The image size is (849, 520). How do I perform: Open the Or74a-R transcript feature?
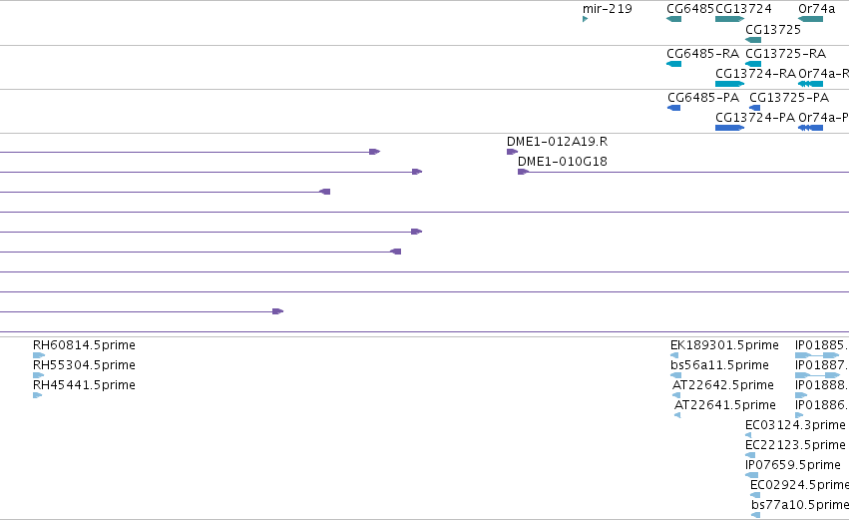click(x=810, y=84)
